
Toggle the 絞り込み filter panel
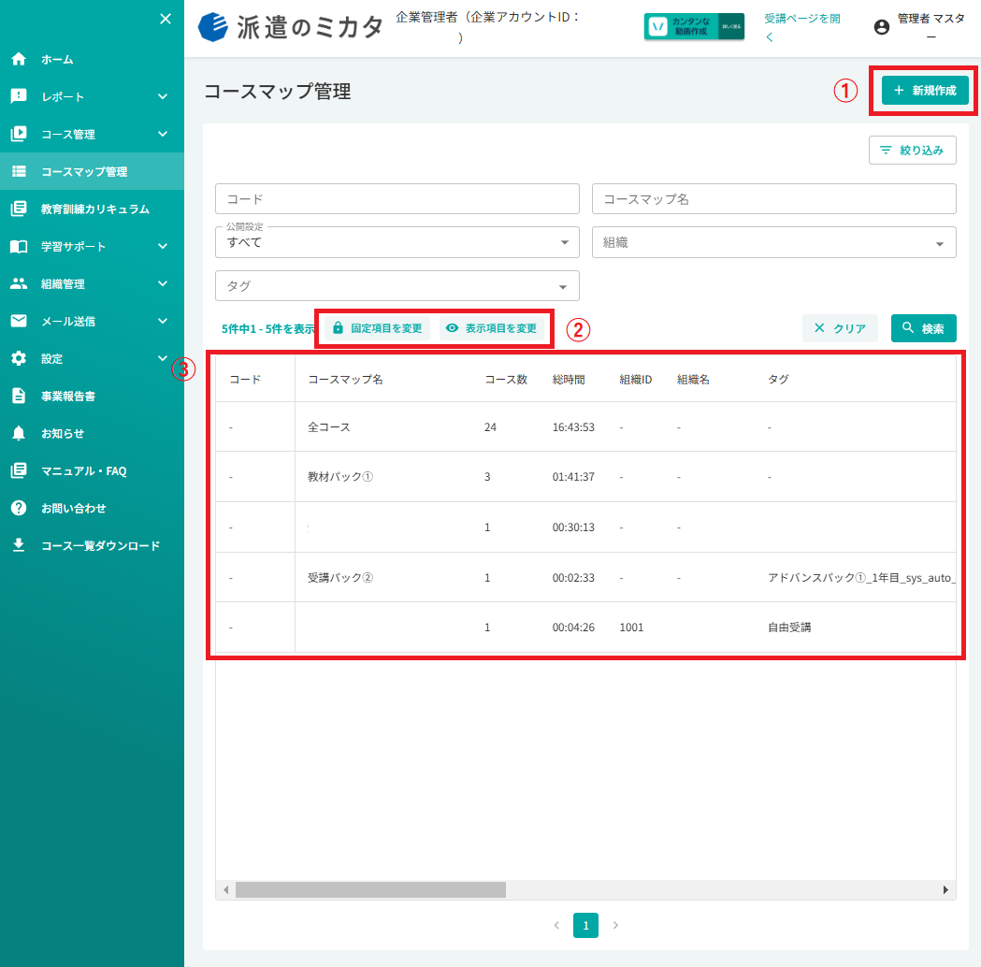click(x=912, y=151)
